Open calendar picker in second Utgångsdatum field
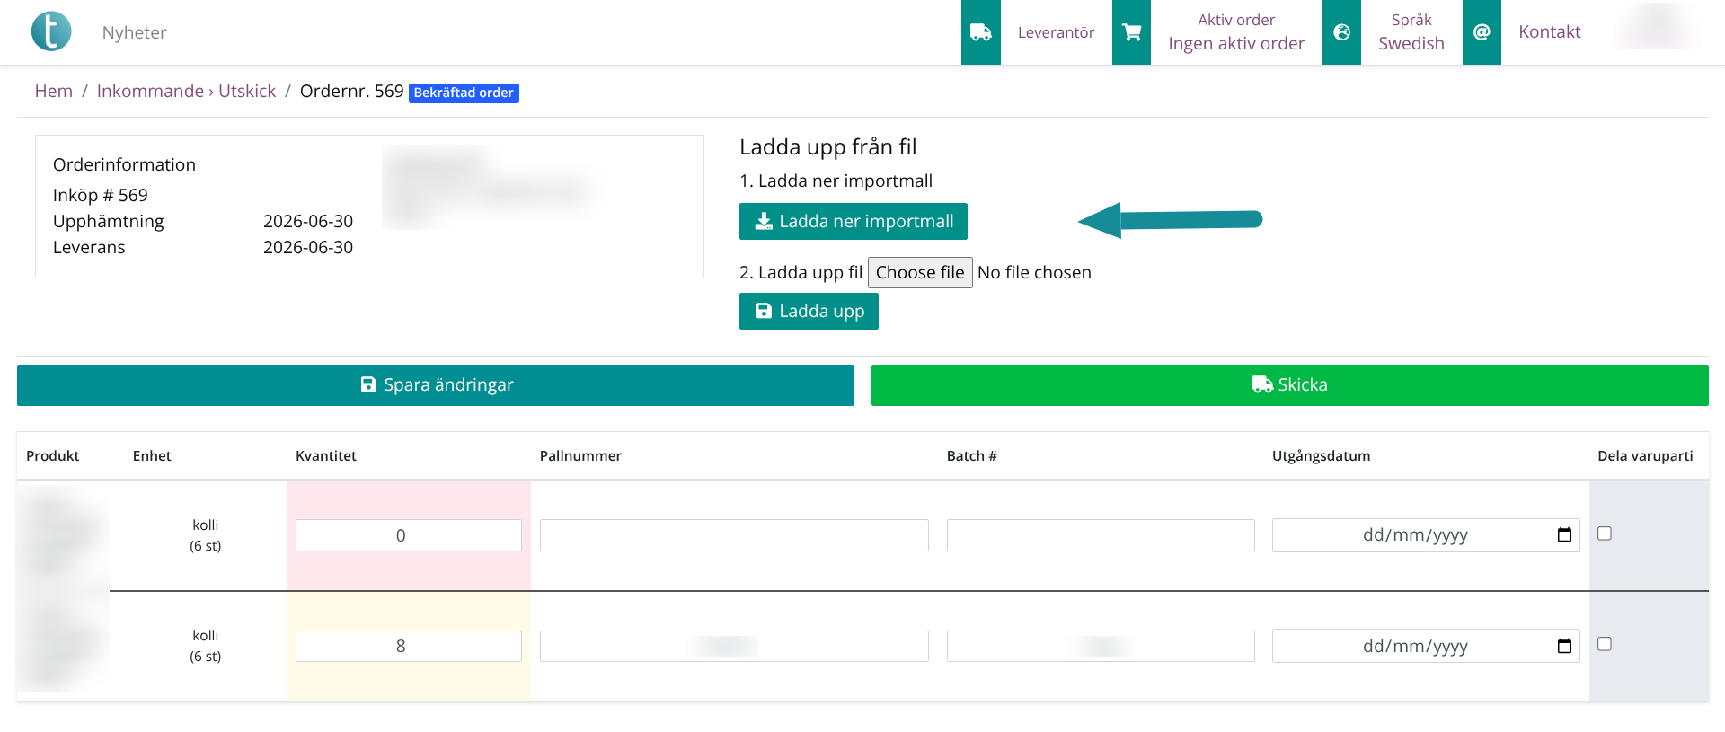 (1564, 646)
